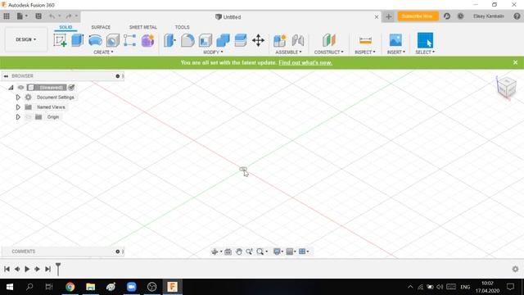Select the Press Pull tool
Viewport: 524px width, 295px height.
[169, 40]
